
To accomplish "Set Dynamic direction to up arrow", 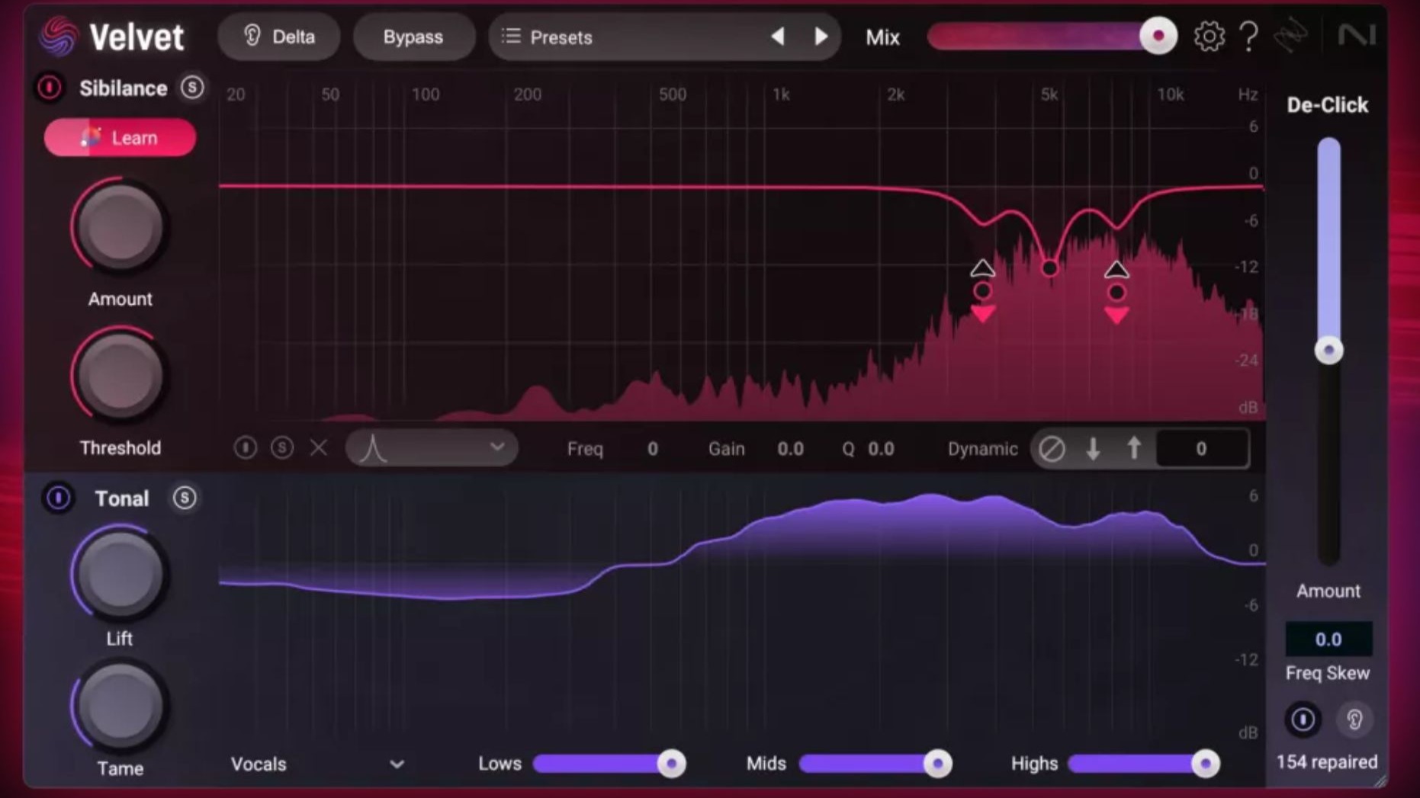I will [x=1134, y=449].
